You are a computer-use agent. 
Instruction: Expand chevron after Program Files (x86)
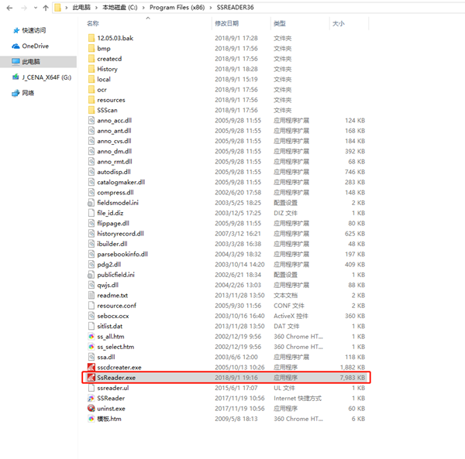point(211,8)
